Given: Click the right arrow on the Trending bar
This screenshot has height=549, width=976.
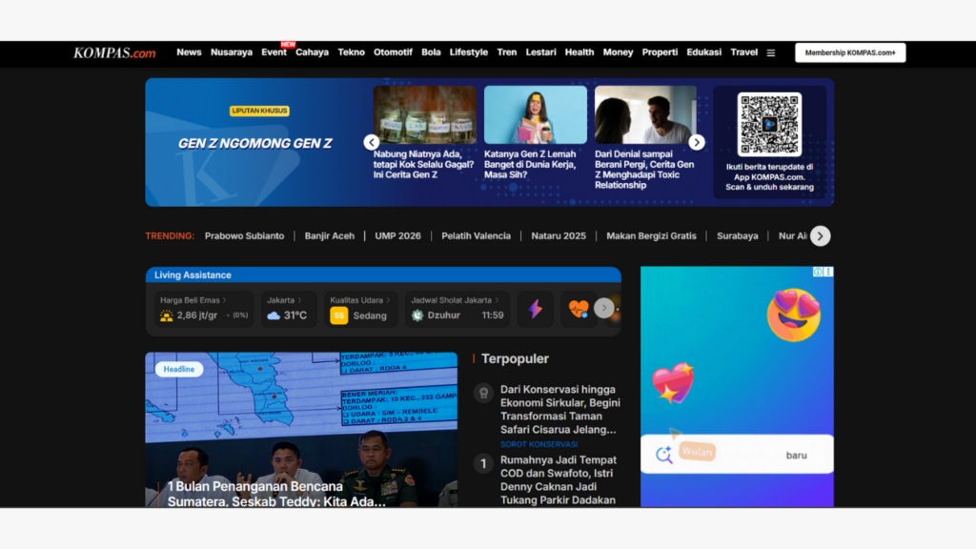Looking at the screenshot, I should tap(820, 235).
